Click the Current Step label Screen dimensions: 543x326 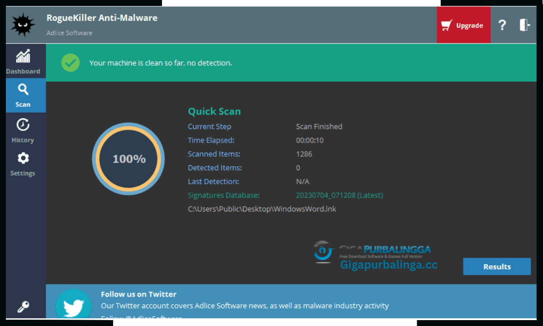click(x=210, y=126)
